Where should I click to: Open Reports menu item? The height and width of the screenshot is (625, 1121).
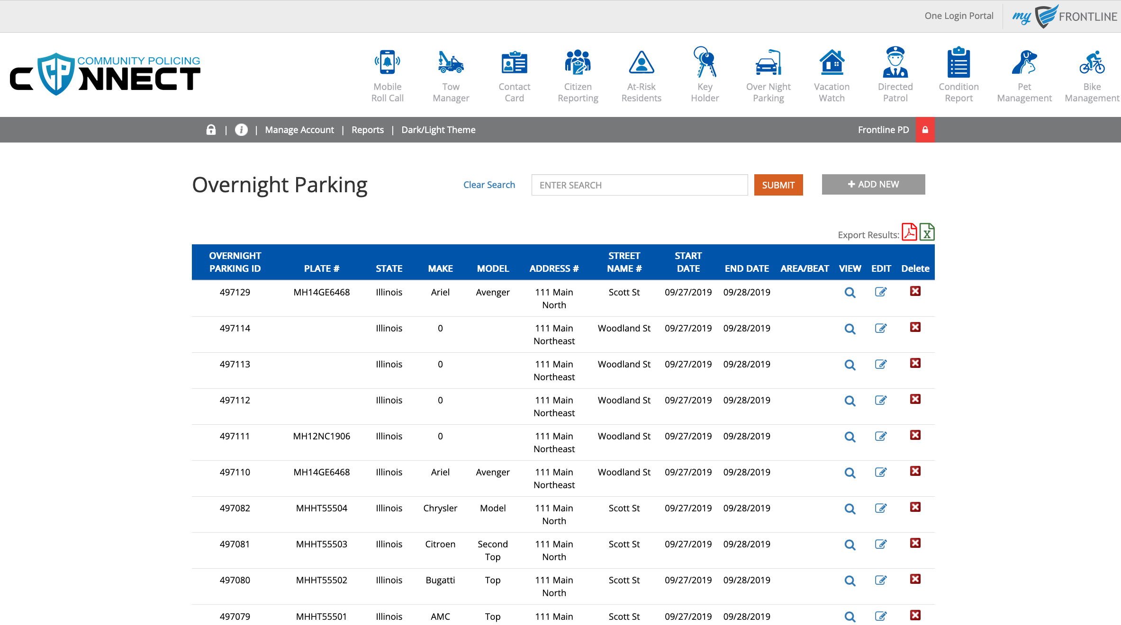tap(368, 130)
